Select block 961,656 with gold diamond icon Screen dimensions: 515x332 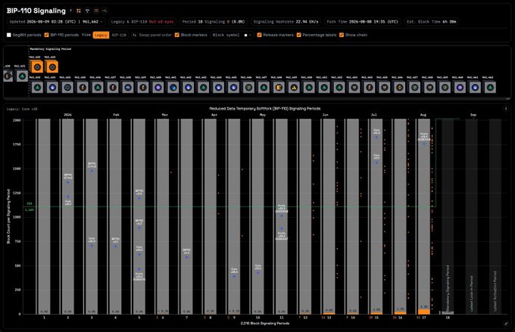click(400, 88)
